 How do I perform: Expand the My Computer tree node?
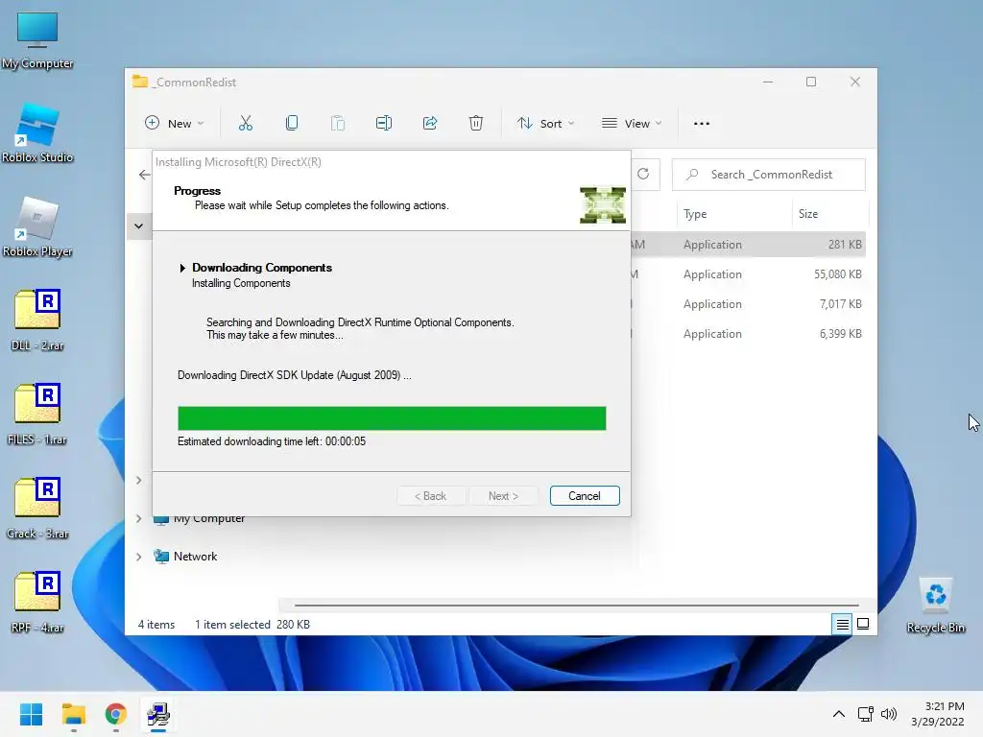(138, 519)
